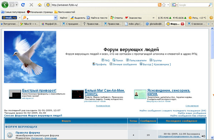Switch to the Nika-St tab

click(29, 24)
